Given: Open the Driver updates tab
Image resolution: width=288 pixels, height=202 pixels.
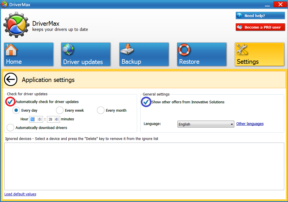Looking at the screenshot, I should pyautogui.click(x=86, y=54).
